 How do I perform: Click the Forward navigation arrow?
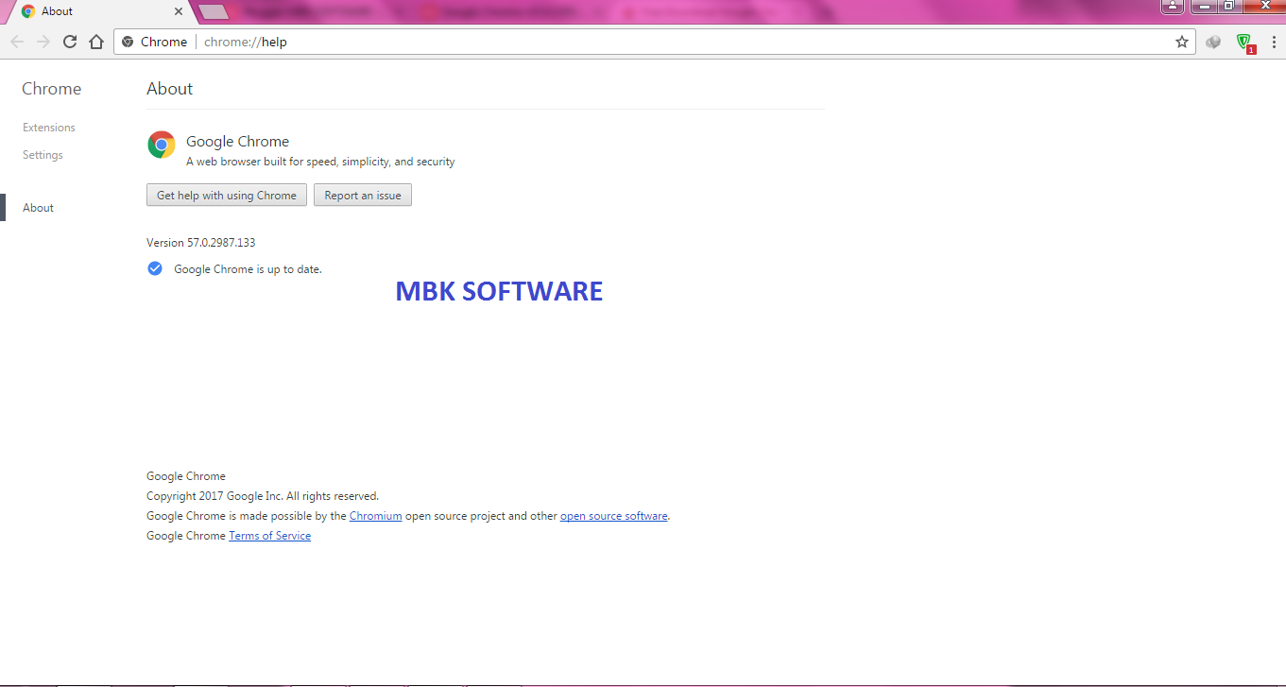point(43,42)
